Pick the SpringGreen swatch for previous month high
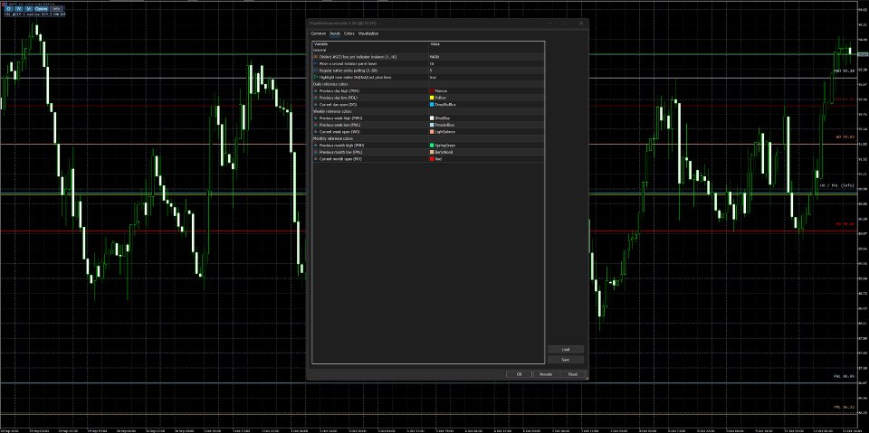The width and height of the screenshot is (869, 433). pyautogui.click(x=432, y=145)
